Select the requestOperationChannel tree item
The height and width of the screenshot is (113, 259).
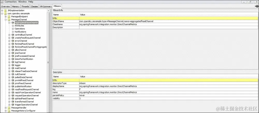tap(27, 95)
